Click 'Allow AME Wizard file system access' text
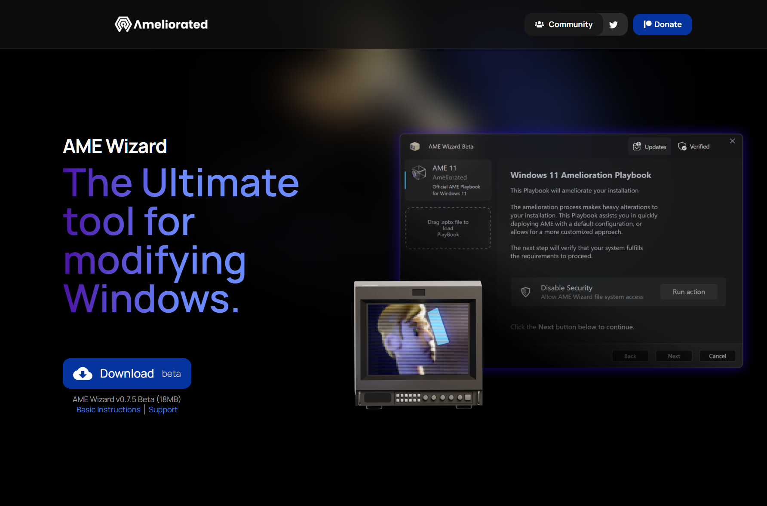767x506 pixels. (592, 297)
